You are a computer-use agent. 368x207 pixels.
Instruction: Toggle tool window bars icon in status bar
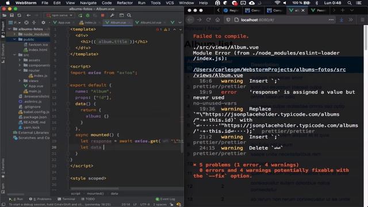[x=3, y=205]
